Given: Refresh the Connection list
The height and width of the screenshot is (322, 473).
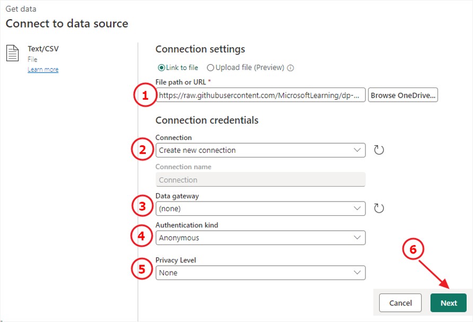Looking at the screenshot, I should click(x=379, y=150).
